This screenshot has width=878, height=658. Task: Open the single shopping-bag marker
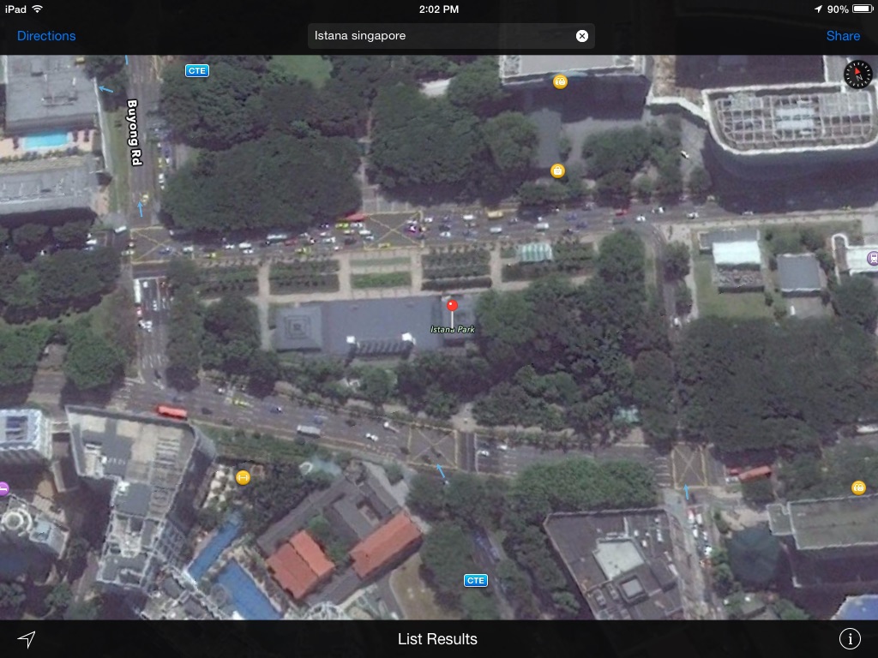pyautogui.click(x=557, y=170)
